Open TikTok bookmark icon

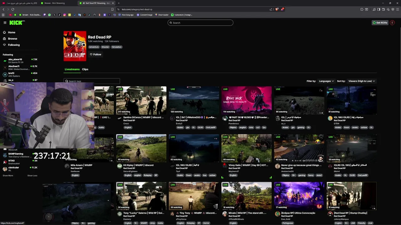click(x=60, y=15)
